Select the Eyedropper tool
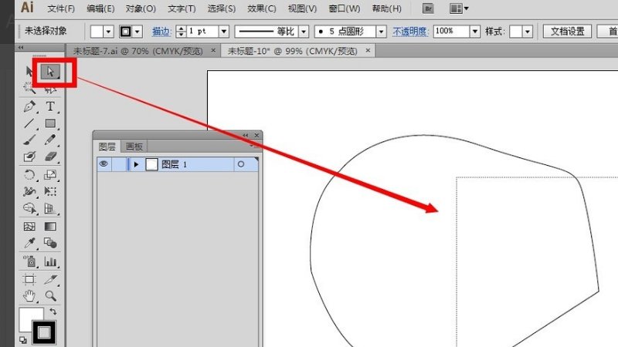The height and width of the screenshot is (347, 618). (29, 243)
